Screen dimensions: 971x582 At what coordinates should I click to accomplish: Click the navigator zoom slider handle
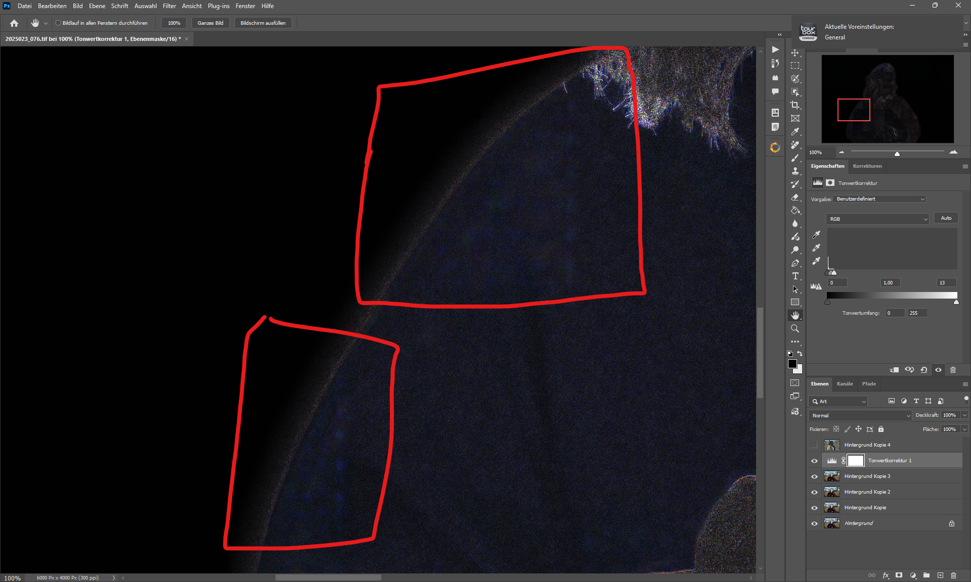click(897, 154)
